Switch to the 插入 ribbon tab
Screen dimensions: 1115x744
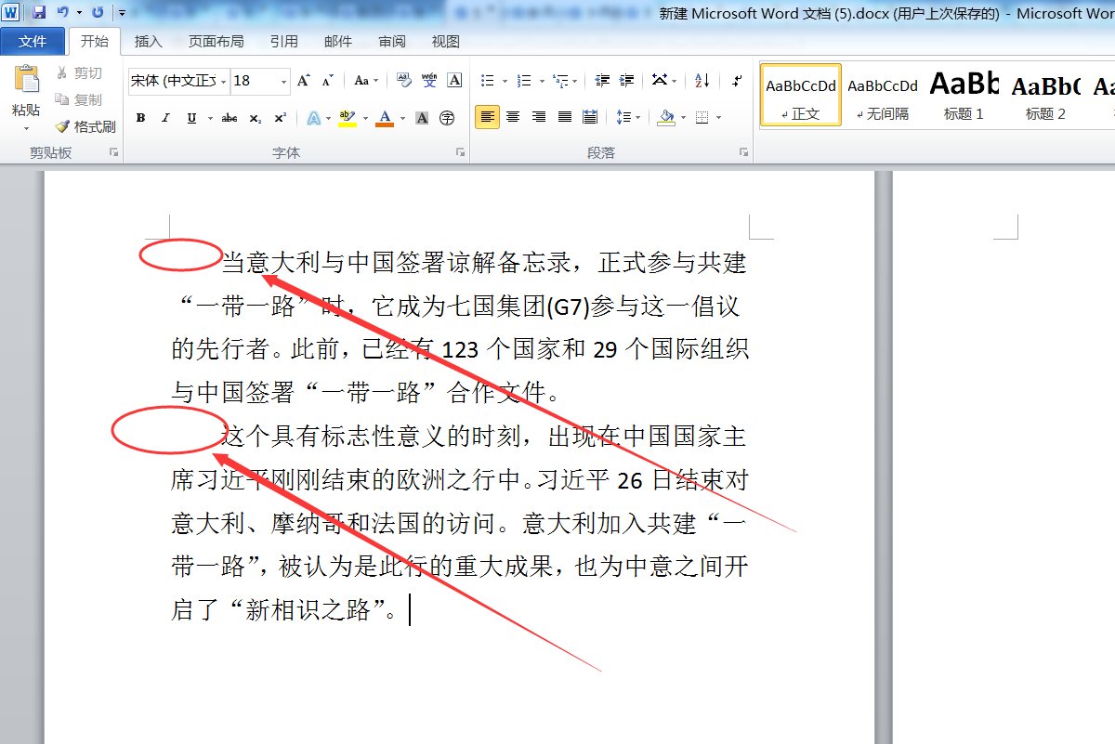click(149, 41)
